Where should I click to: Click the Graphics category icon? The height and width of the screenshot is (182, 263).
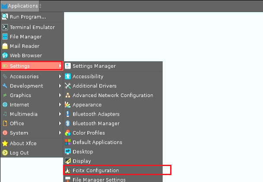tap(5, 95)
